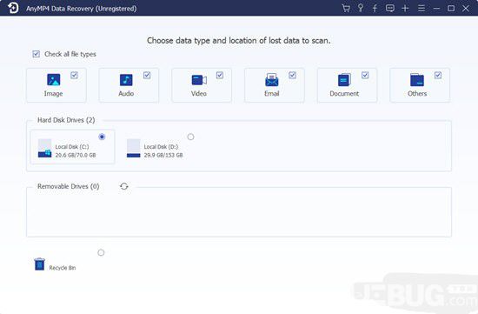
Task: Toggle Check all file types checkbox
Action: pyautogui.click(x=36, y=54)
